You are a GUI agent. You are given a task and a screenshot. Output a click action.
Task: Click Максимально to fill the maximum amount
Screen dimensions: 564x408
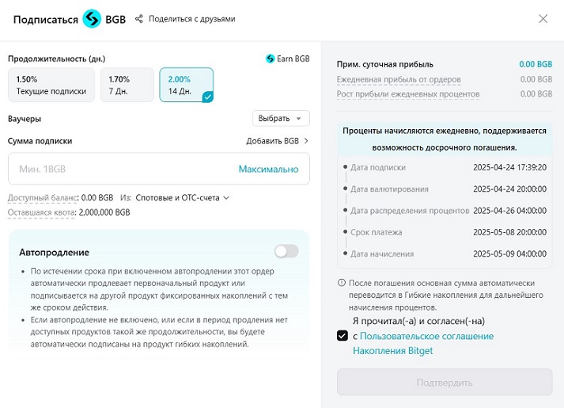click(268, 169)
